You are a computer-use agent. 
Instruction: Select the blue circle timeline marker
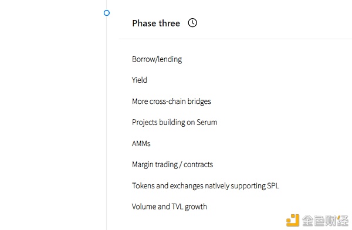[x=107, y=13]
